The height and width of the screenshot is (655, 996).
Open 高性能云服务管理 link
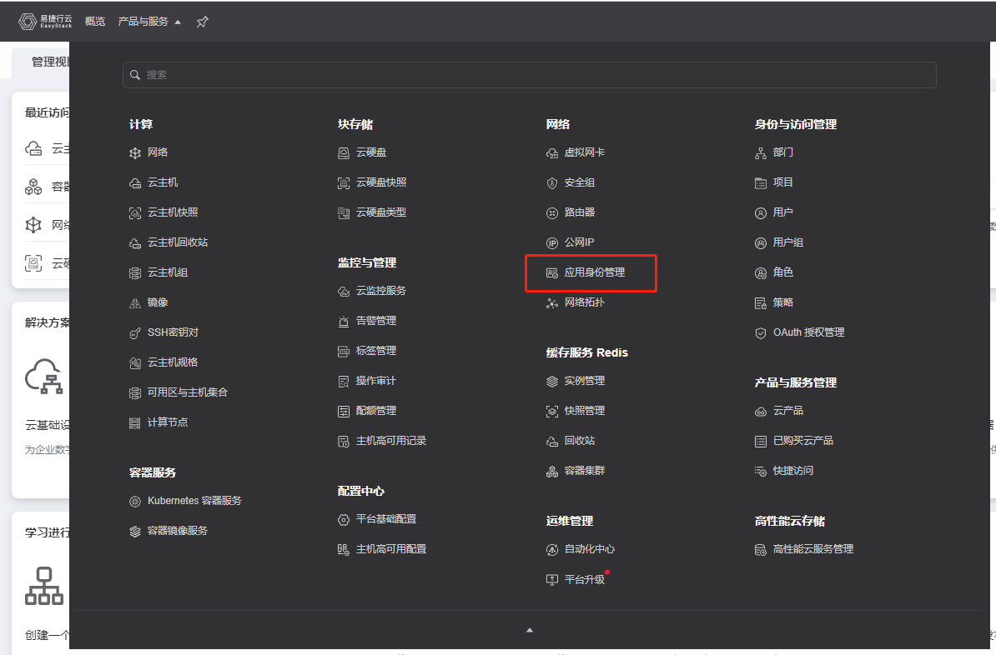(812, 549)
